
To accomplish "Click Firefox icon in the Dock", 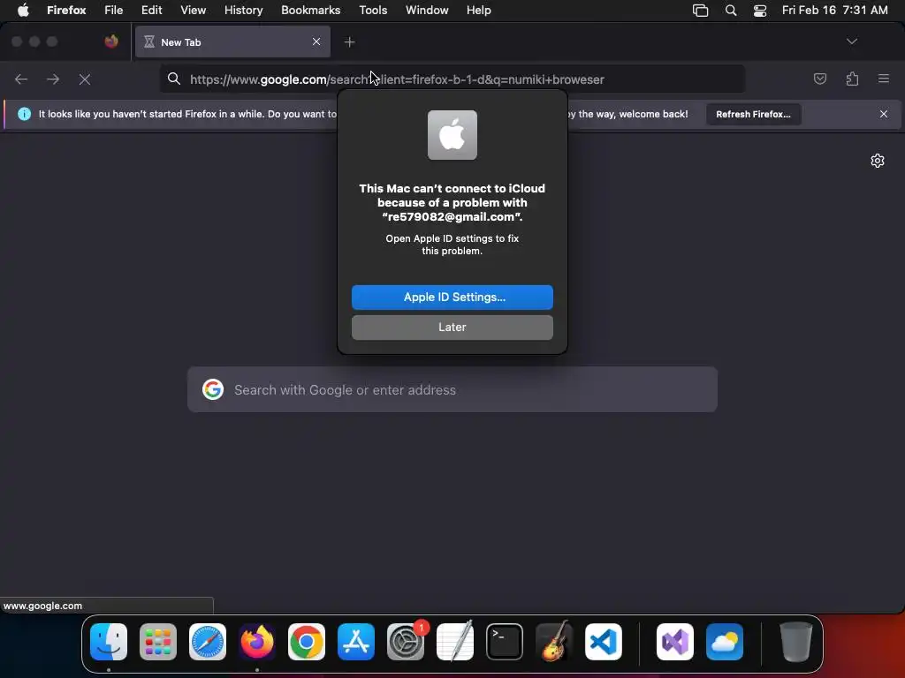I will (x=257, y=642).
